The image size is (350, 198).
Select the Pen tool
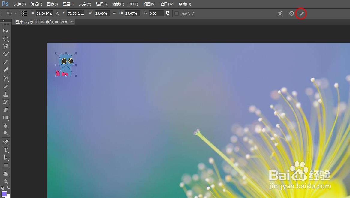click(6, 142)
